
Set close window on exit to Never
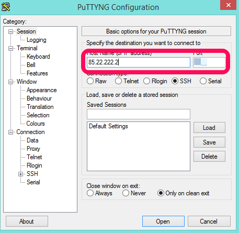point(126,193)
